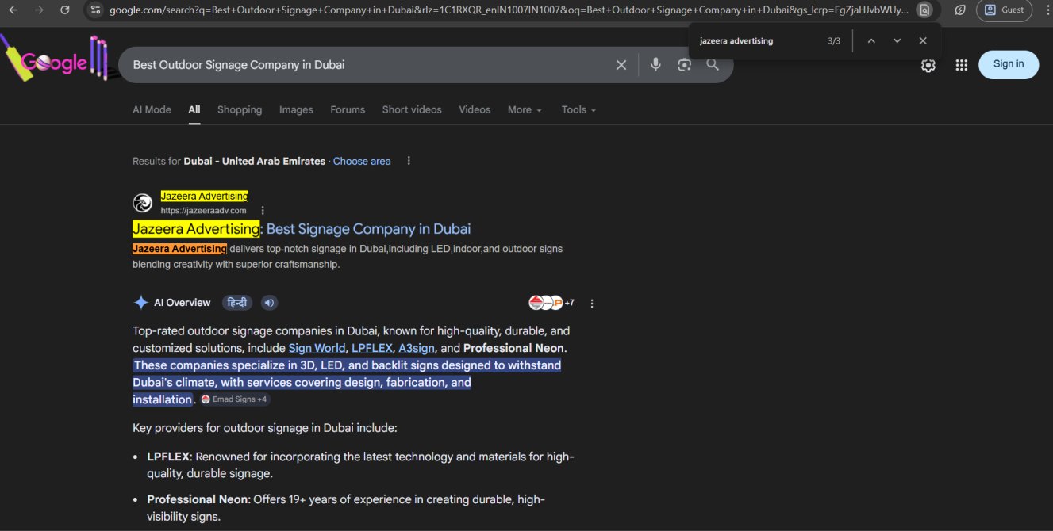Switch to the AI Mode tab

[152, 110]
